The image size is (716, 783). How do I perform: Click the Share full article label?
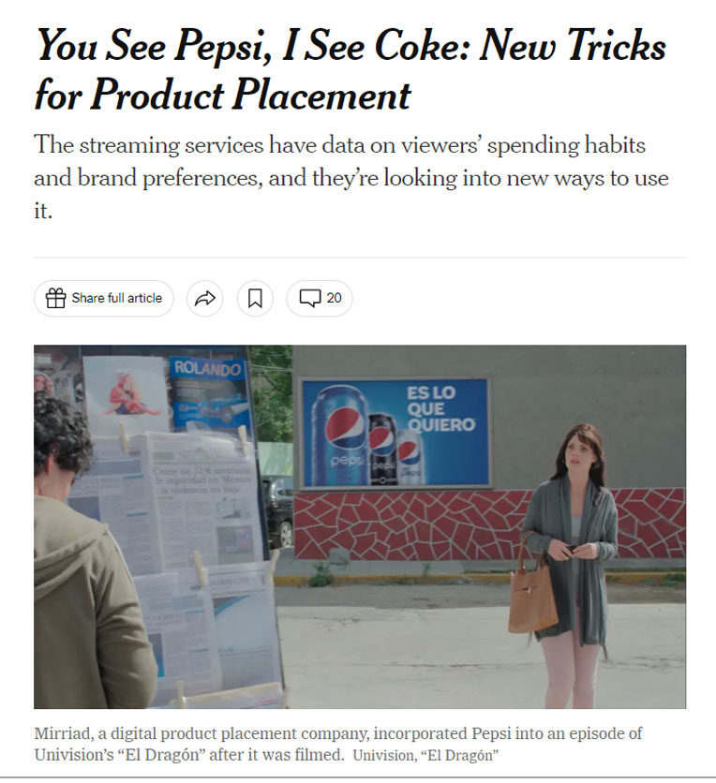point(117,298)
